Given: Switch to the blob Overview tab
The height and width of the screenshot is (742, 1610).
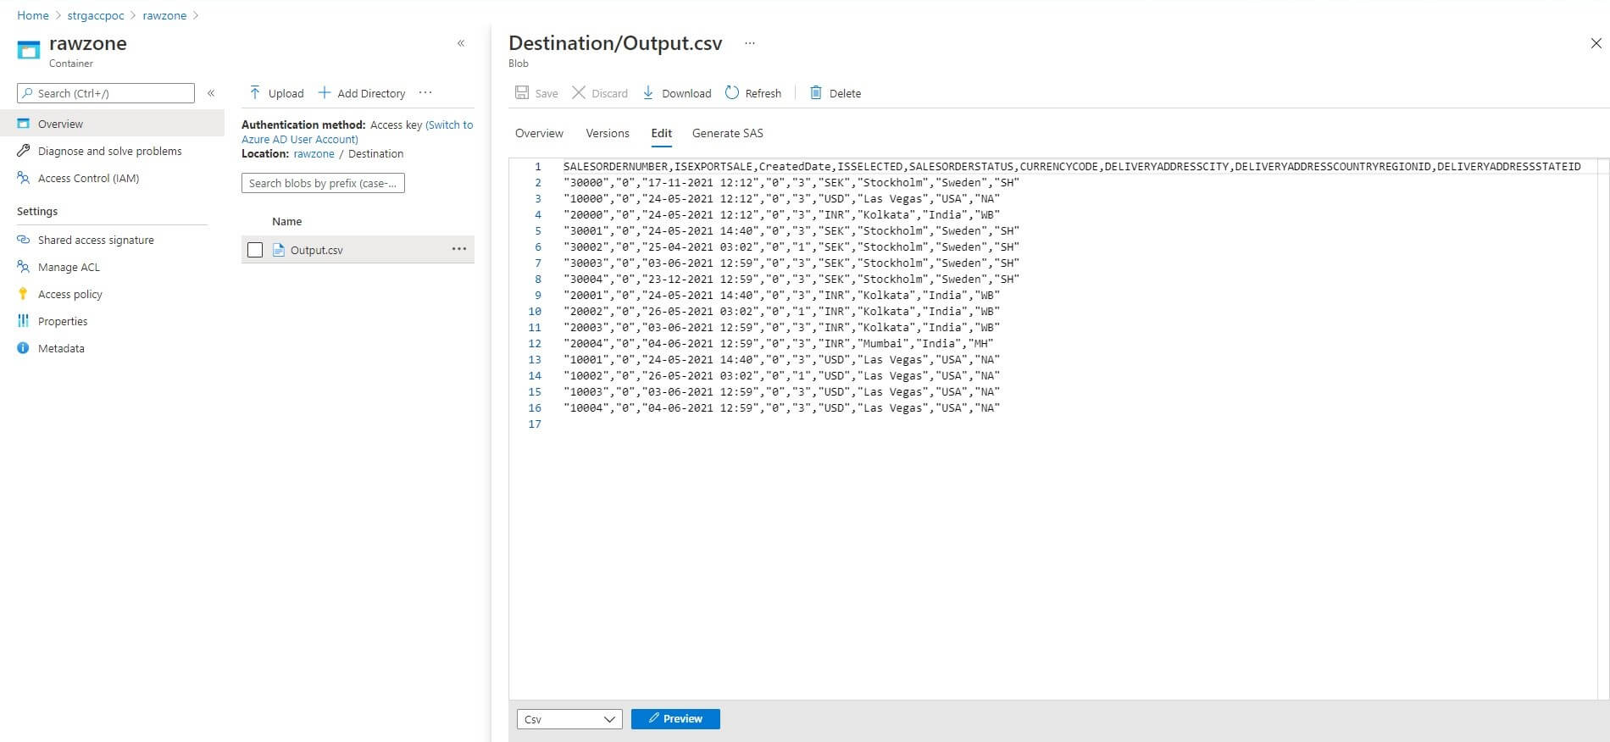Looking at the screenshot, I should 539,133.
